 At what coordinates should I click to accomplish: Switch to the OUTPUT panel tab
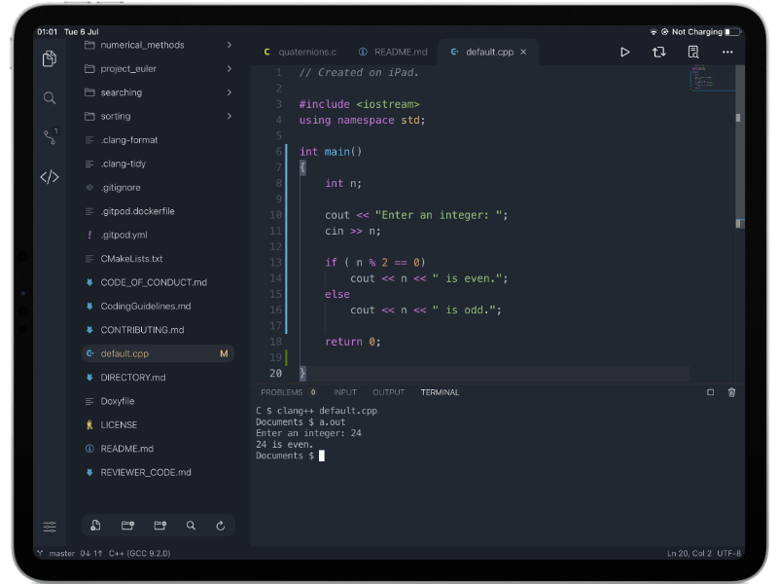tap(388, 391)
